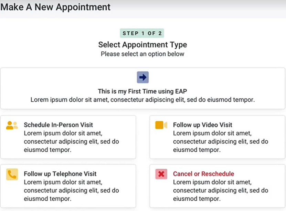Click the red X cancel icon

coord(161,174)
